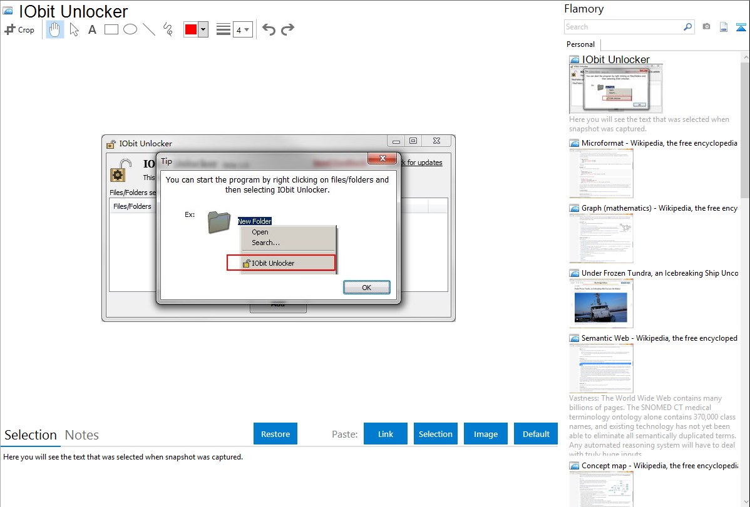The image size is (750, 507).
Task: Click the magnifier search icon
Action: click(688, 27)
